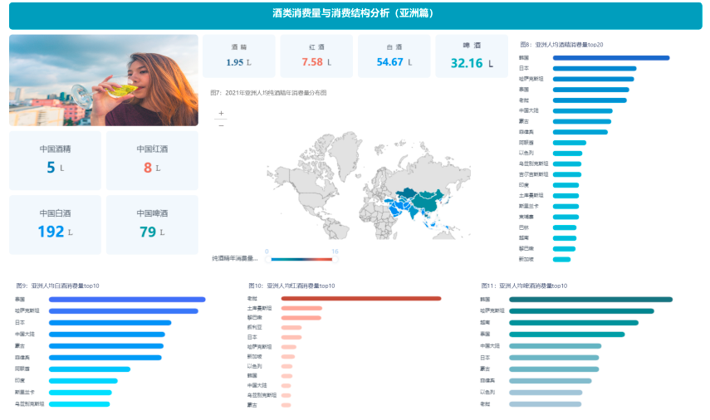
Task: Click the bottom bar in the 图8 top20 chart
Action: [562, 259]
